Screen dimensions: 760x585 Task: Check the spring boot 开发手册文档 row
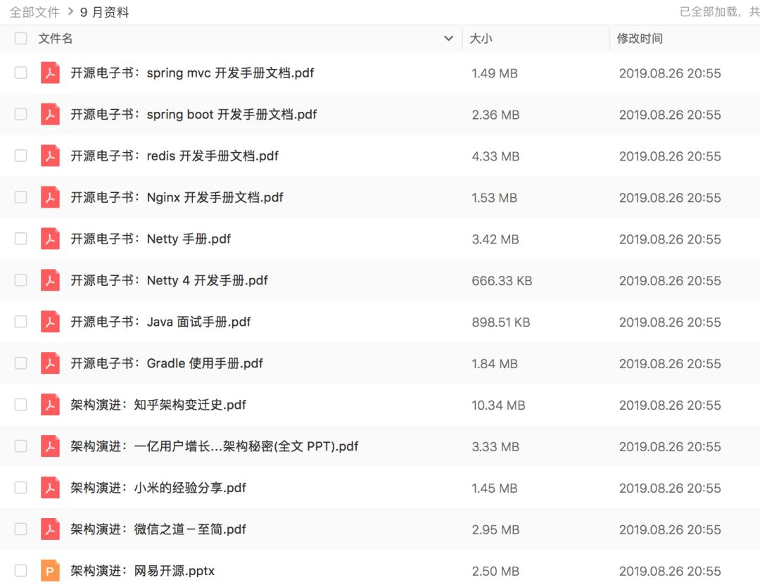coord(21,115)
